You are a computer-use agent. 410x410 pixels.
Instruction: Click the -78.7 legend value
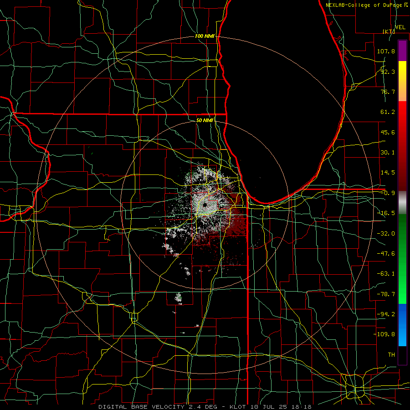click(x=386, y=294)
